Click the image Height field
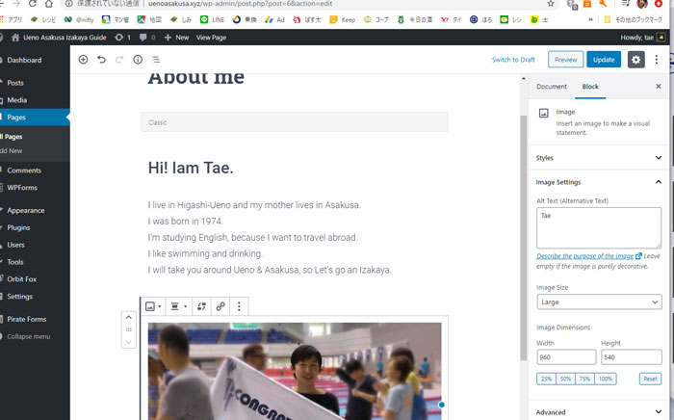Viewport: 674px width, 420px height. point(631,357)
